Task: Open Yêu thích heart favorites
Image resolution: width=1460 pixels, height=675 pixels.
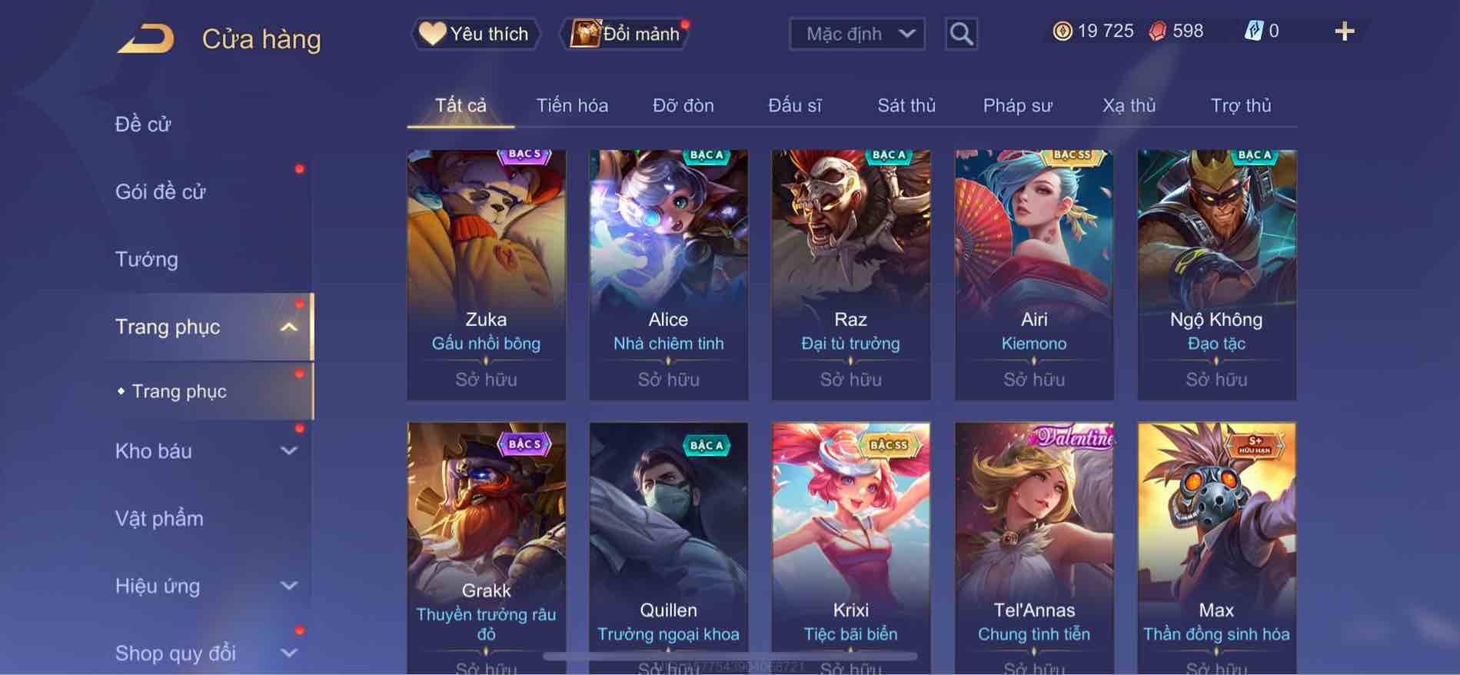Action: [475, 34]
